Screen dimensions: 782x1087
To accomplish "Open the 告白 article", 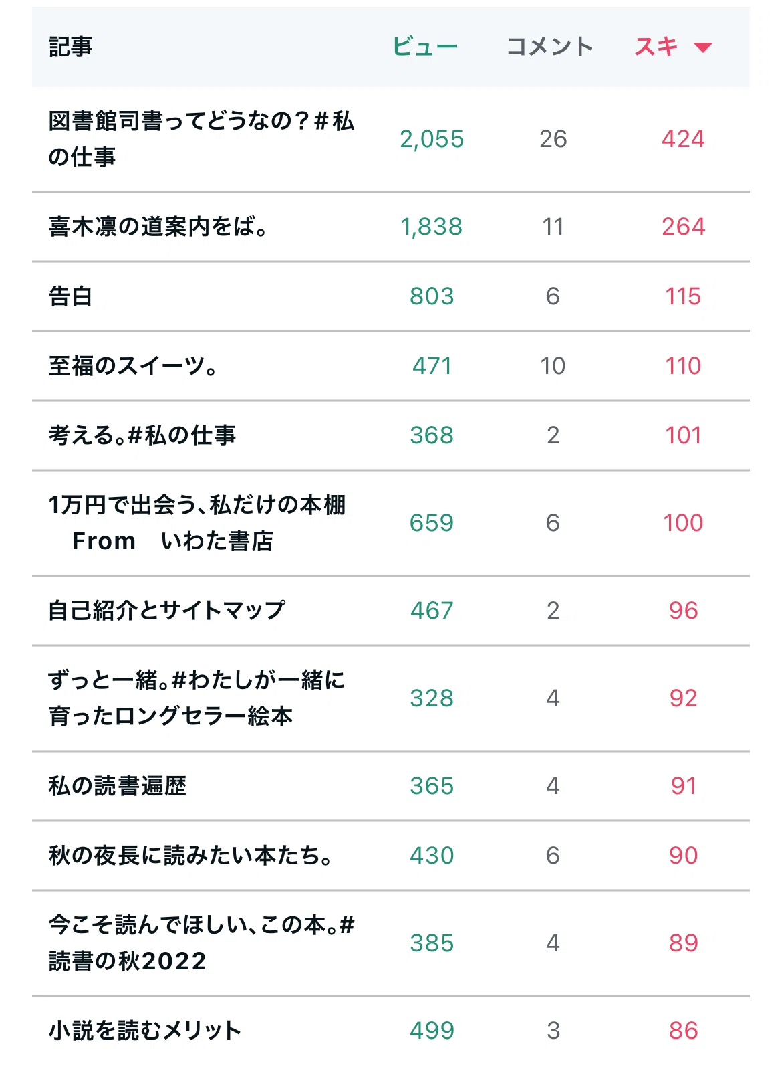I will point(70,296).
